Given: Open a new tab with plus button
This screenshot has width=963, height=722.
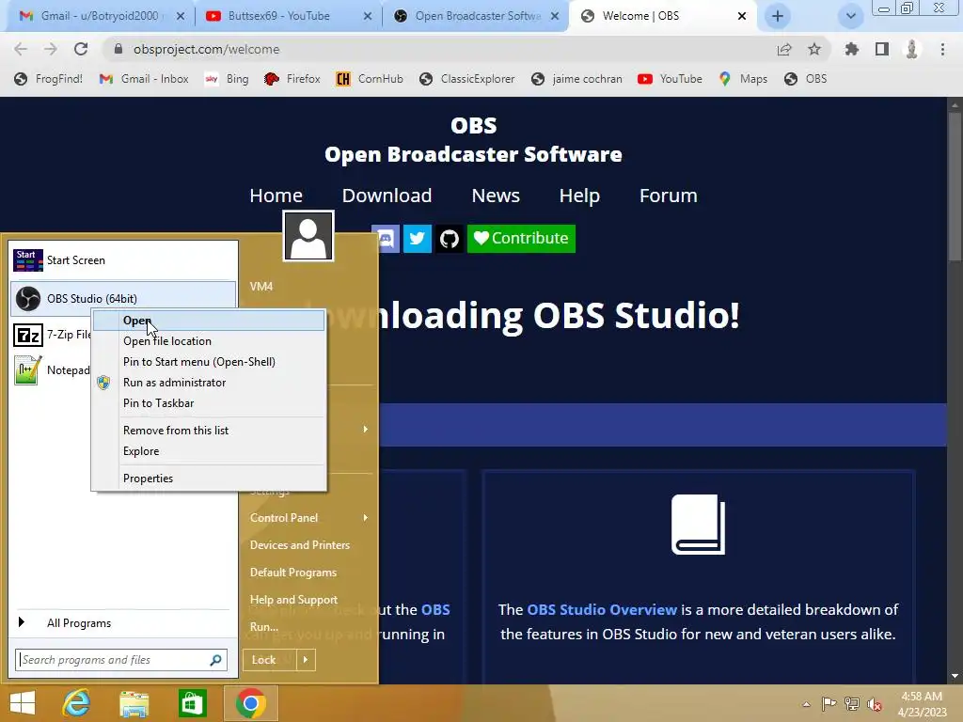Looking at the screenshot, I should pyautogui.click(x=778, y=16).
